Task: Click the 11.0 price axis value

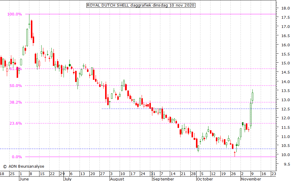Action: tap(285, 137)
